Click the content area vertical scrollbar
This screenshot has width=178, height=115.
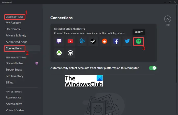(x=176, y=44)
